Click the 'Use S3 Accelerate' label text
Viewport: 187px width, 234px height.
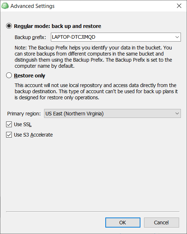(x=33, y=135)
